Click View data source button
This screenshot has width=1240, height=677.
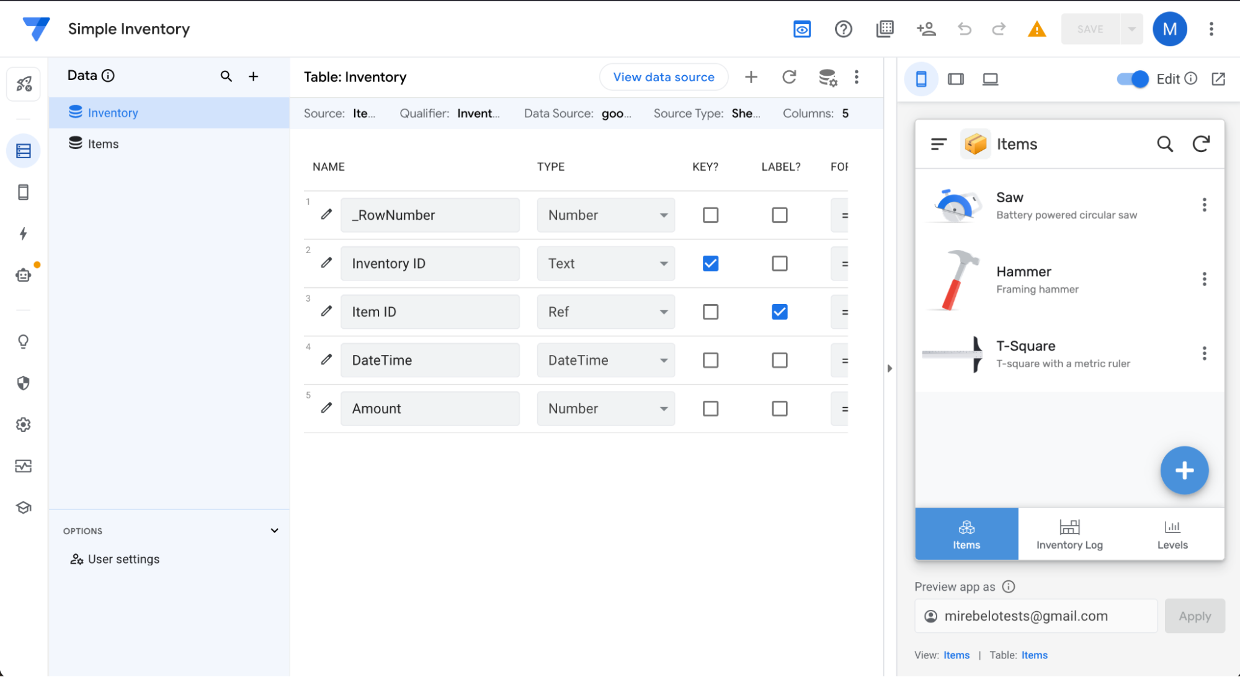(x=664, y=77)
